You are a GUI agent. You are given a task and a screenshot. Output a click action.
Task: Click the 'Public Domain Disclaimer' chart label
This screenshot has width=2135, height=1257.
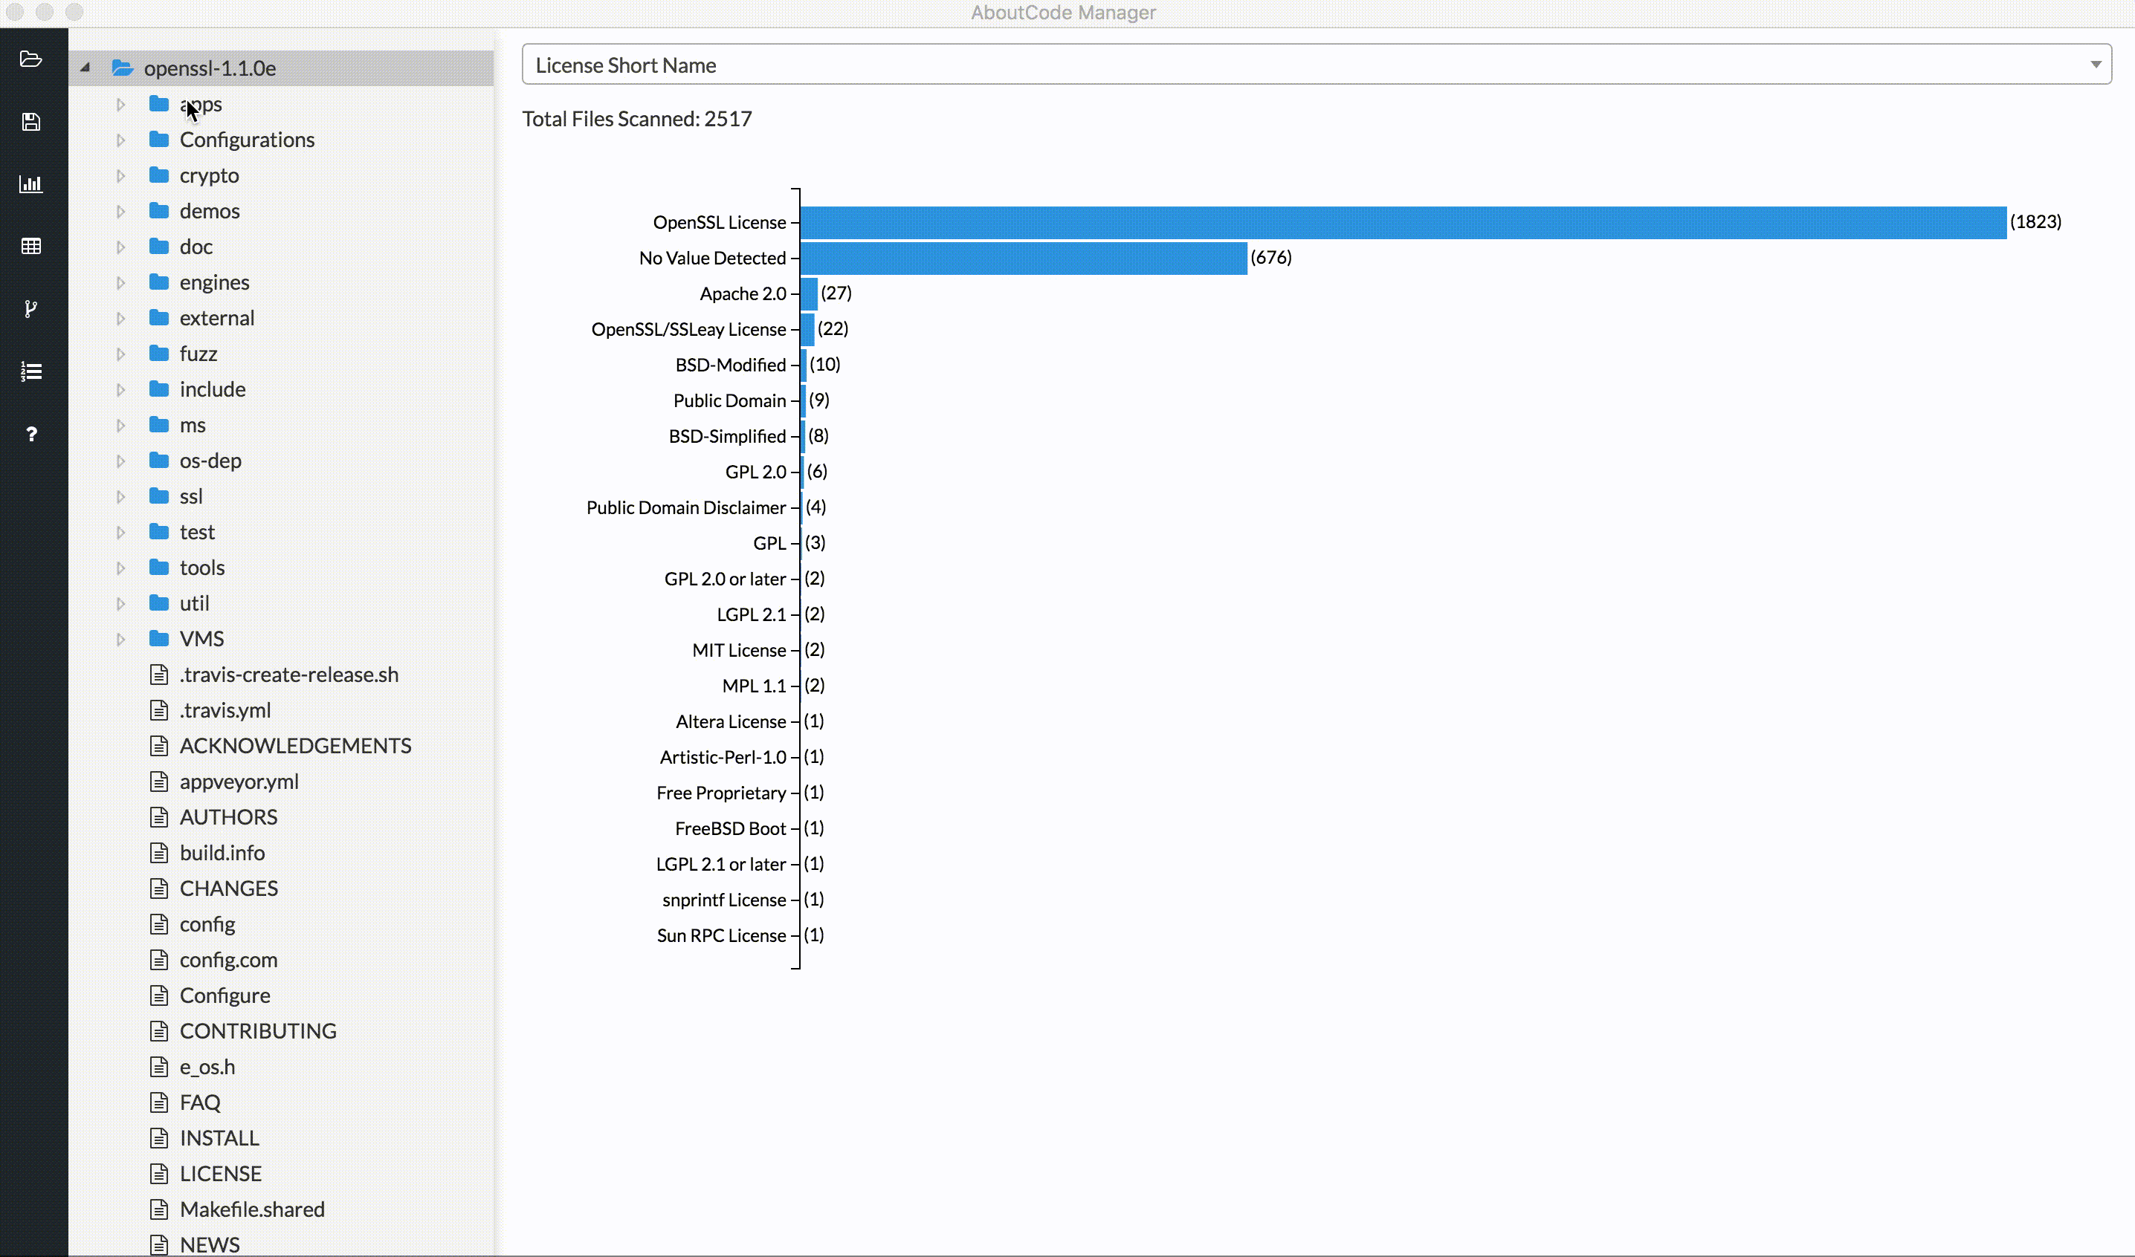click(x=685, y=507)
